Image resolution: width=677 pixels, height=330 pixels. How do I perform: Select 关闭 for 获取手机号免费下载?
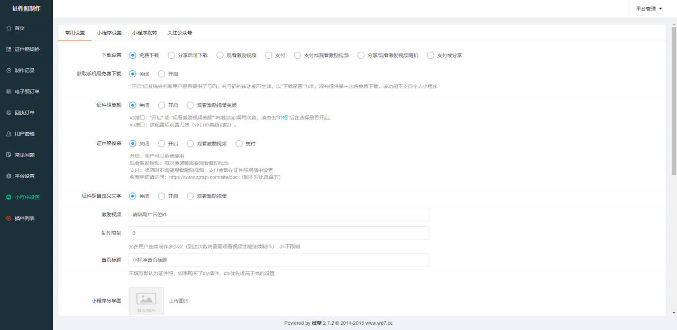pyautogui.click(x=133, y=74)
